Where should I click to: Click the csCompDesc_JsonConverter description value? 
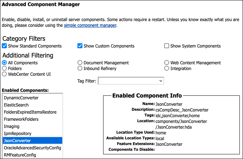pos(182,110)
